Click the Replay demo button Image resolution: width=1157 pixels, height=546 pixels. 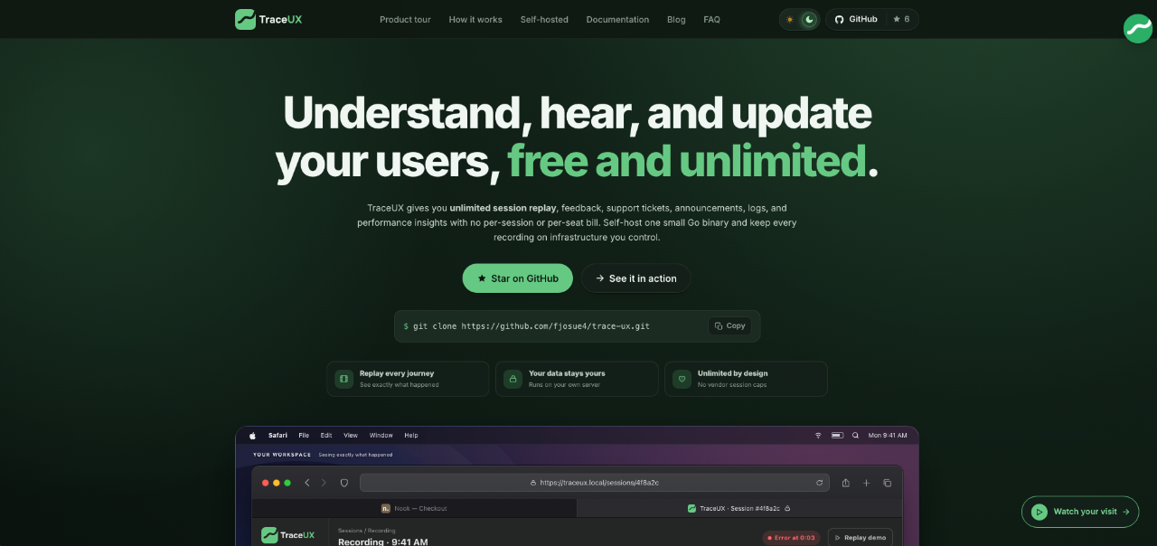tap(860, 537)
